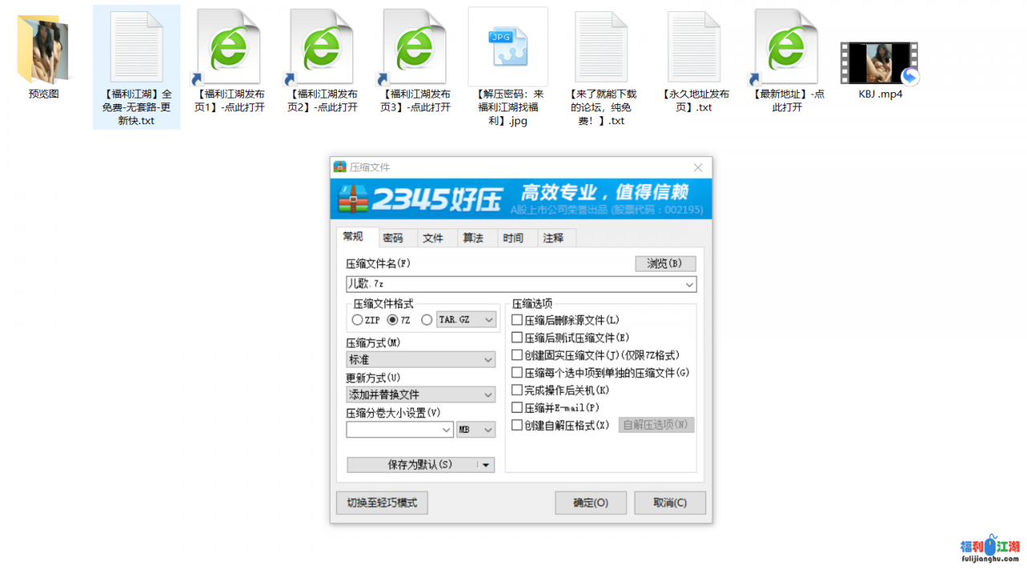Screen dimensions: 1027x569
Task: Open the 更新方式 dropdown list
Action: pyautogui.click(x=420, y=395)
